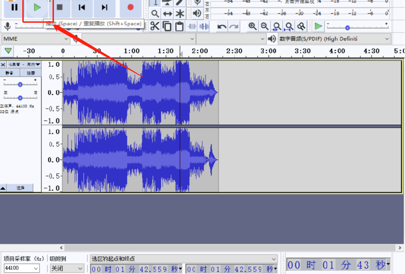Open the recording channels dropdown
The width and height of the screenshot is (405, 274).
231,39
